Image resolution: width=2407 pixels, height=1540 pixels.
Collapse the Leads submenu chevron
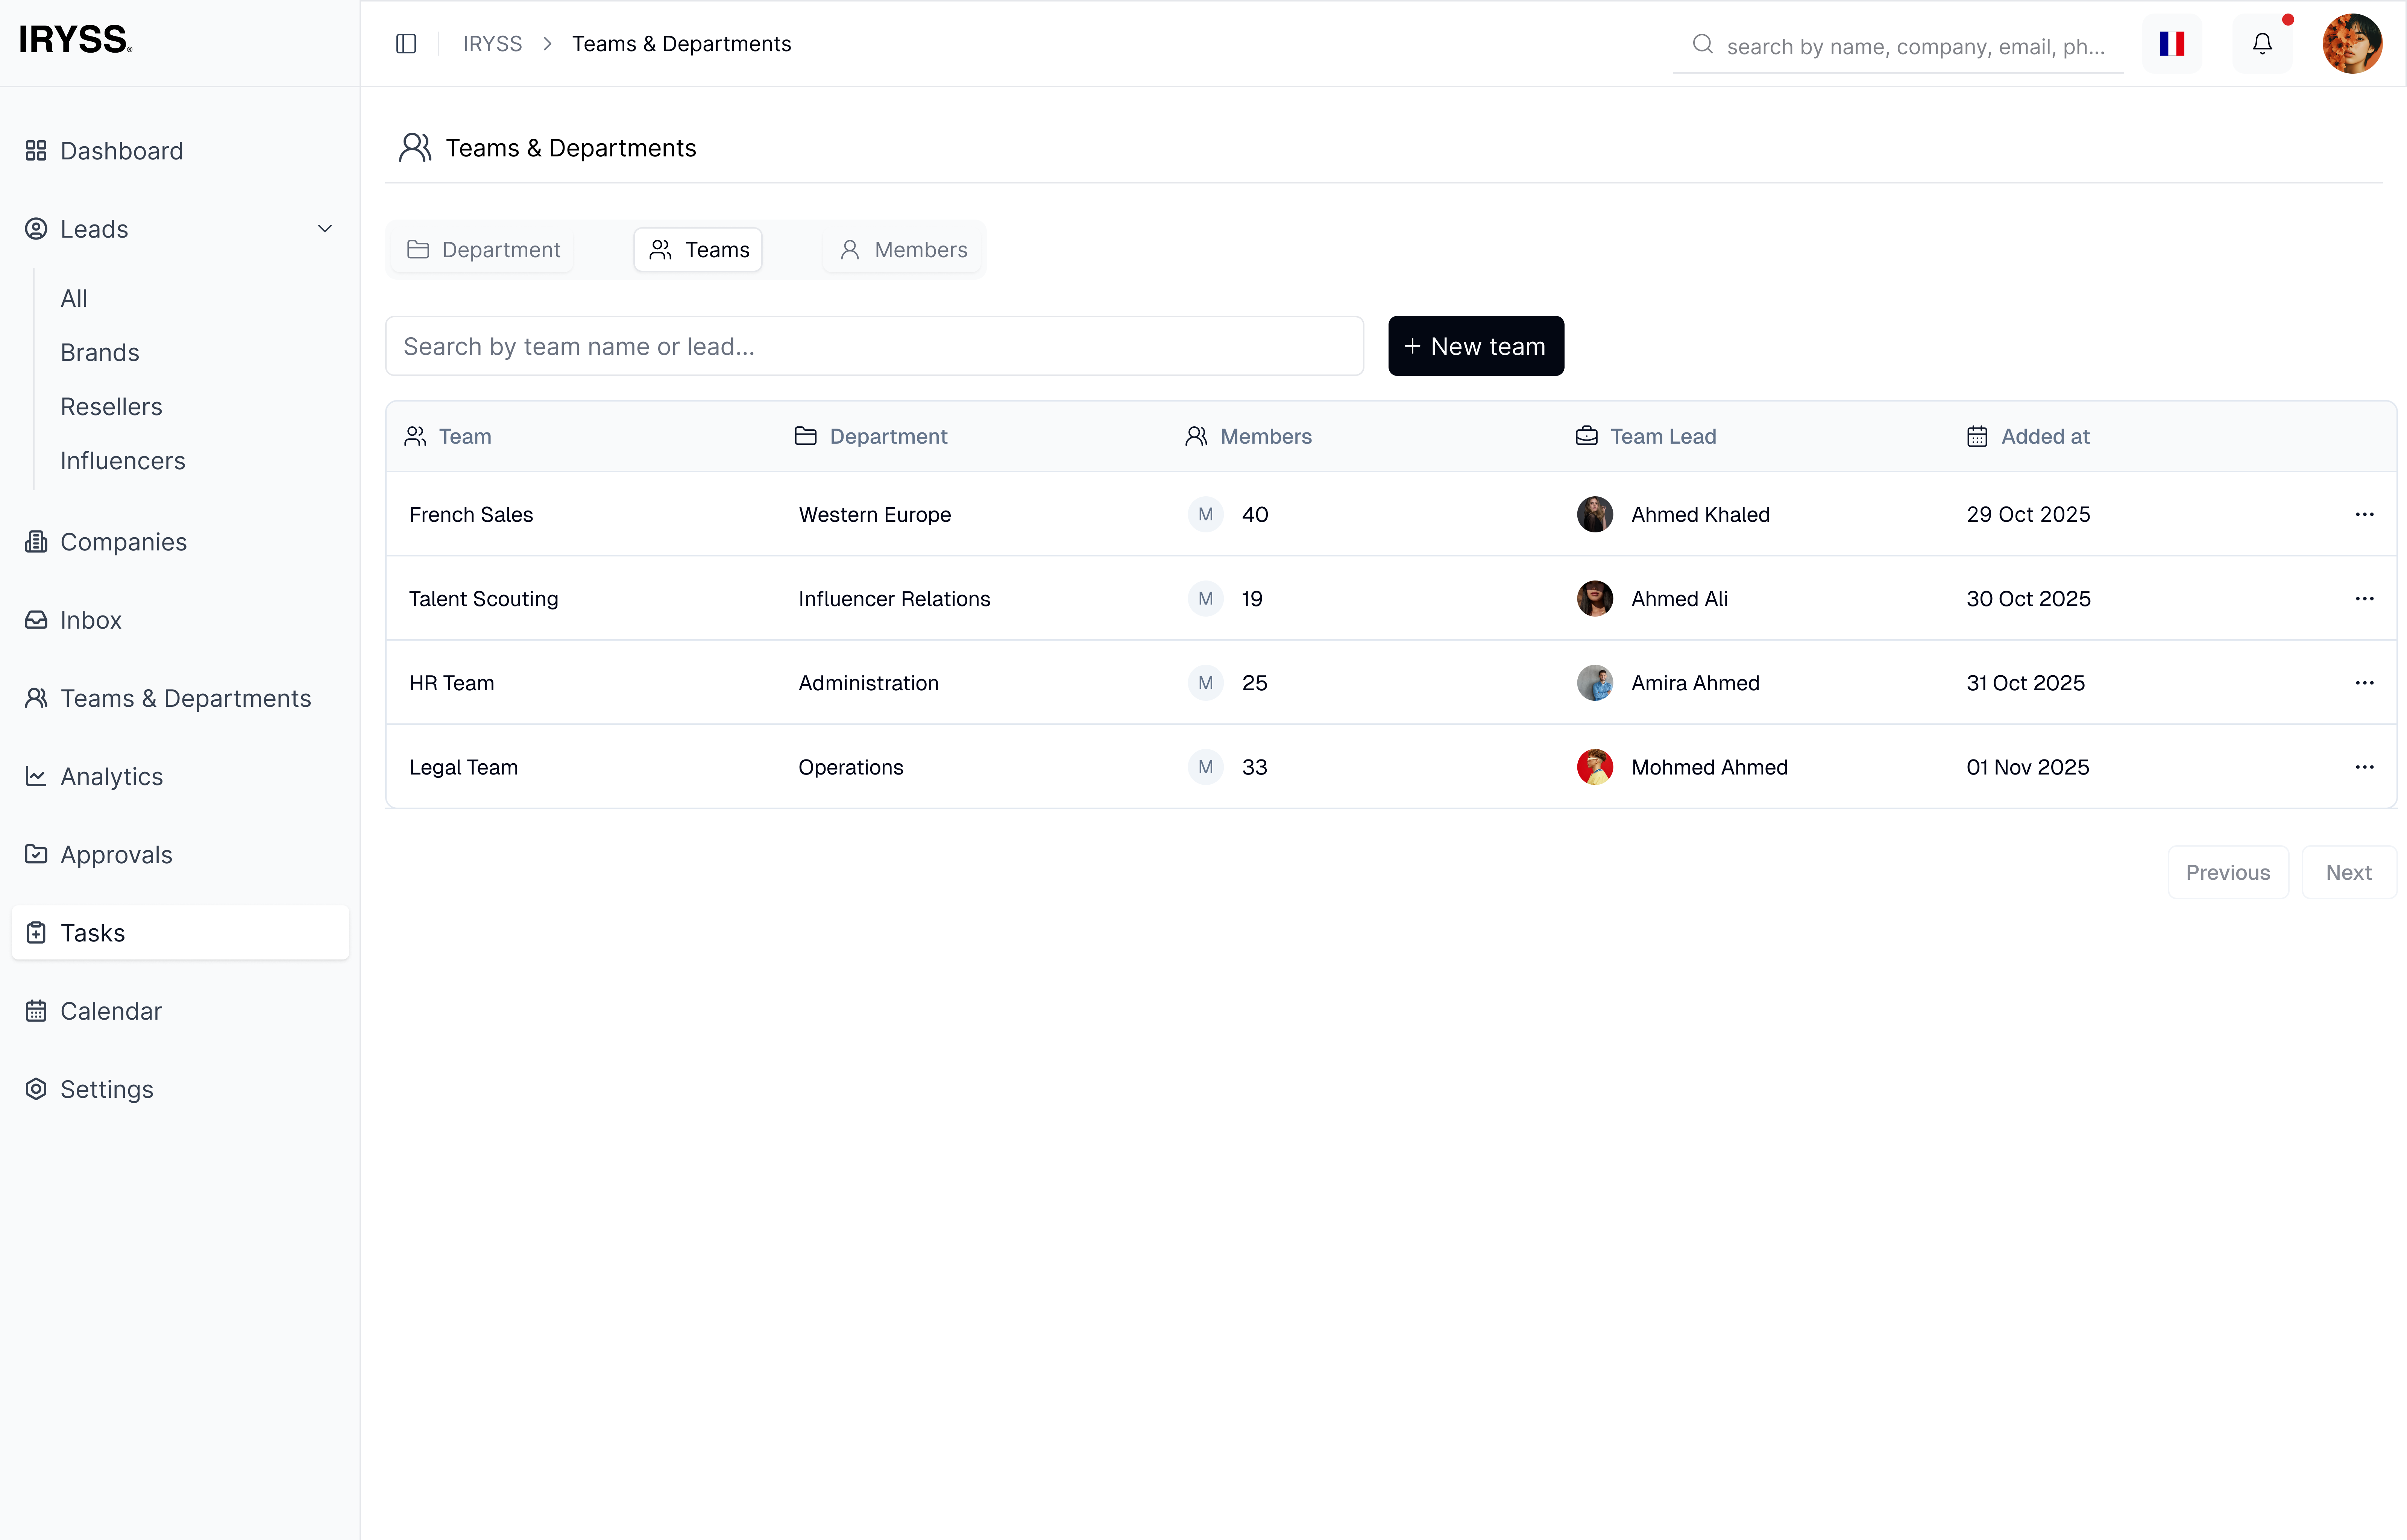pyautogui.click(x=325, y=229)
